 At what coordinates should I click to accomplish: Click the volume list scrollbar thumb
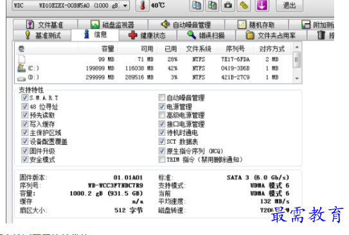tap(297, 59)
